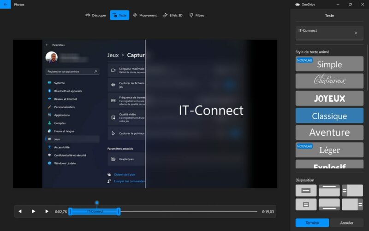Click the Terminé button
Viewport: 369px width, 231px height.
312,223
